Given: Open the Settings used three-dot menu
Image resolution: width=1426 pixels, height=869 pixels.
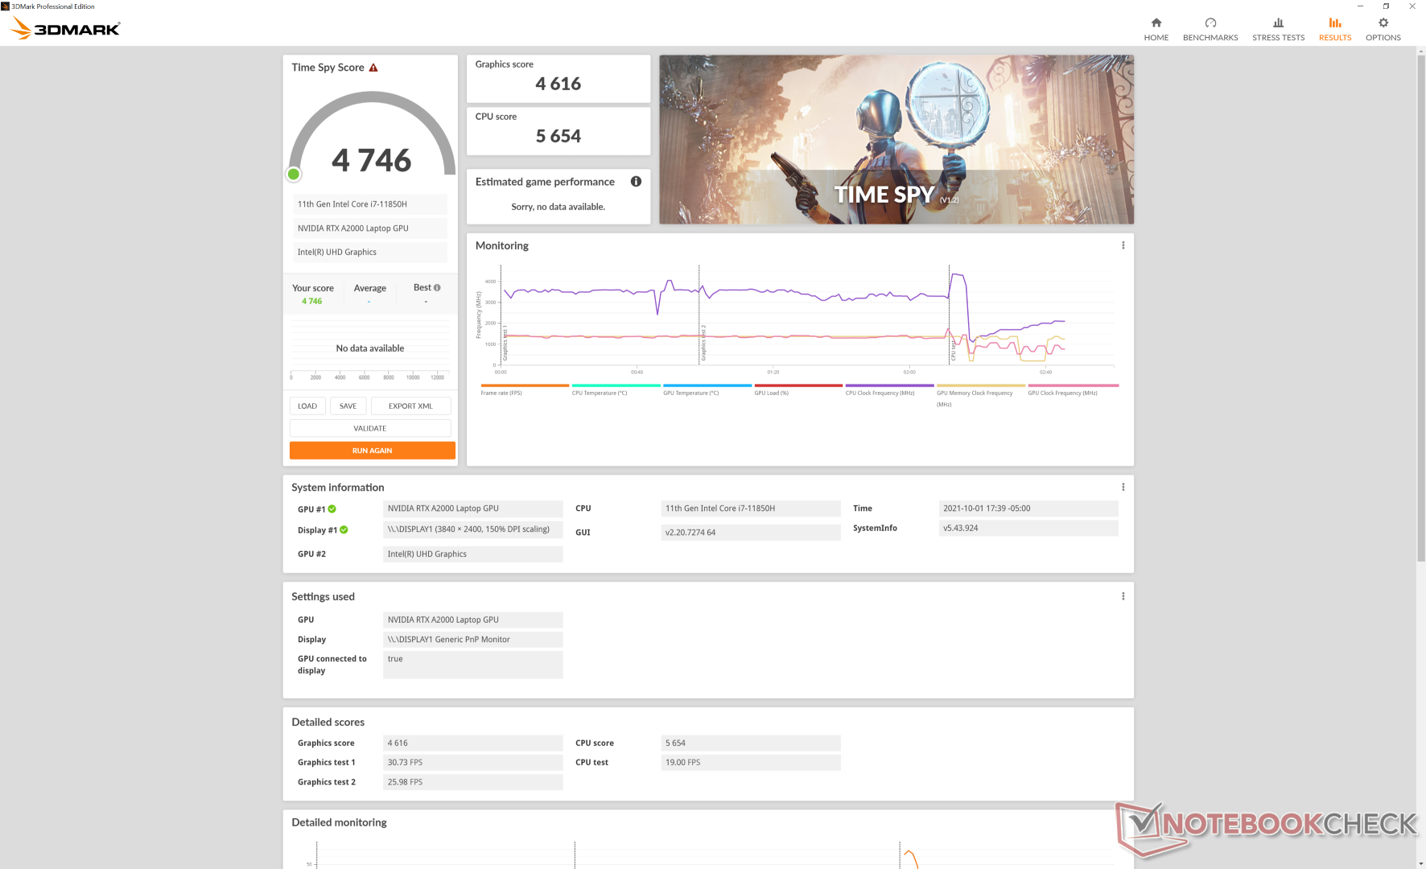Looking at the screenshot, I should [1123, 596].
